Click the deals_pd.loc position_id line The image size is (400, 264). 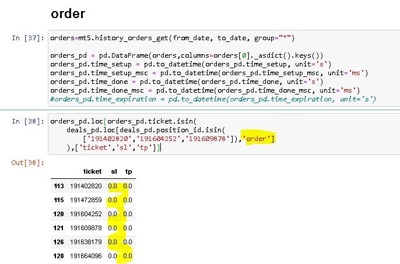coord(146,130)
